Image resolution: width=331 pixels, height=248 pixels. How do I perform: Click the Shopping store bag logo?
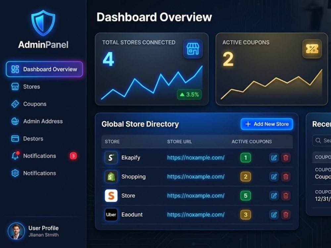click(111, 177)
